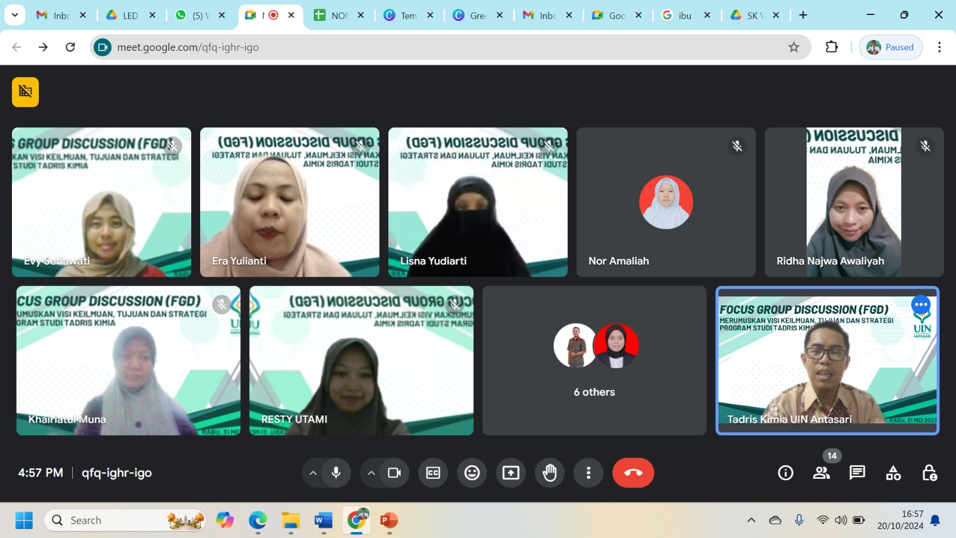This screenshot has height=538, width=956.
Task: Open the Activities panel
Action: (893, 473)
